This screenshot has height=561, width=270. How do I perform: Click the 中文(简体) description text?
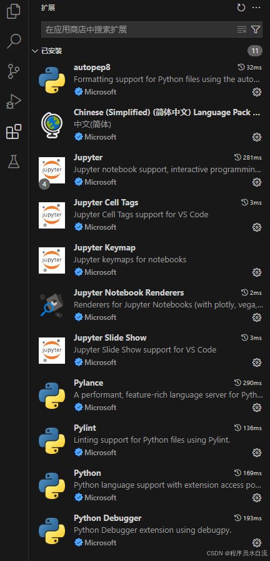click(x=92, y=125)
